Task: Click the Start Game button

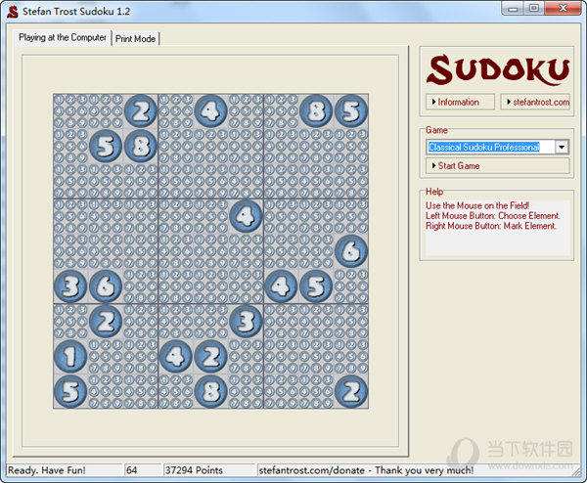Action: pos(498,166)
